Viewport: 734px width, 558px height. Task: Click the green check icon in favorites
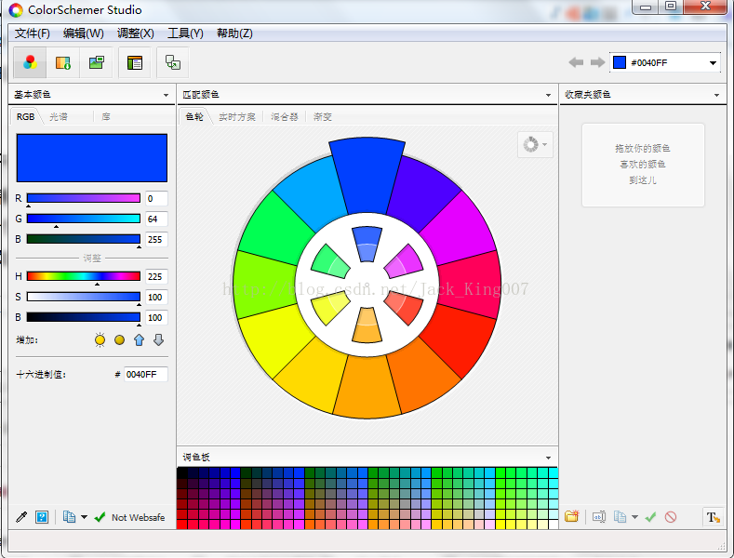click(650, 517)
